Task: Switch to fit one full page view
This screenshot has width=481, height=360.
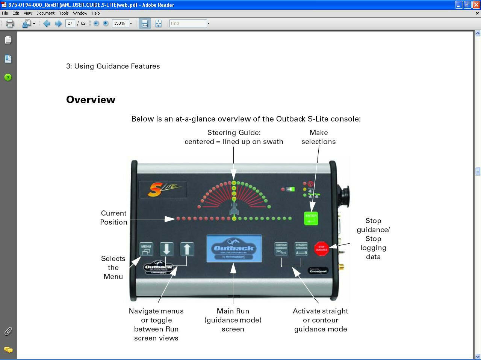Action: (x=158, y=24)
